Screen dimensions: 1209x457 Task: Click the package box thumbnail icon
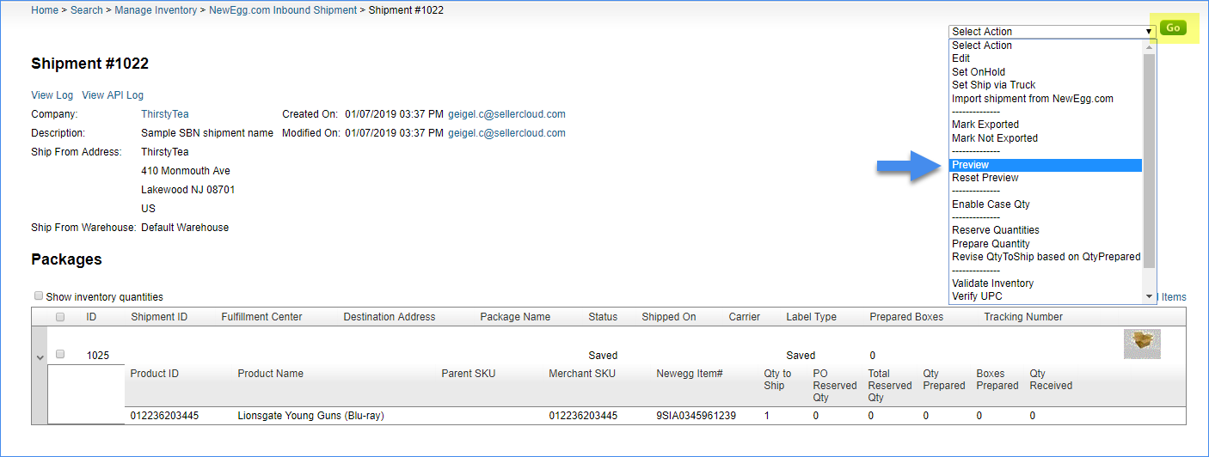(1142, 344)
